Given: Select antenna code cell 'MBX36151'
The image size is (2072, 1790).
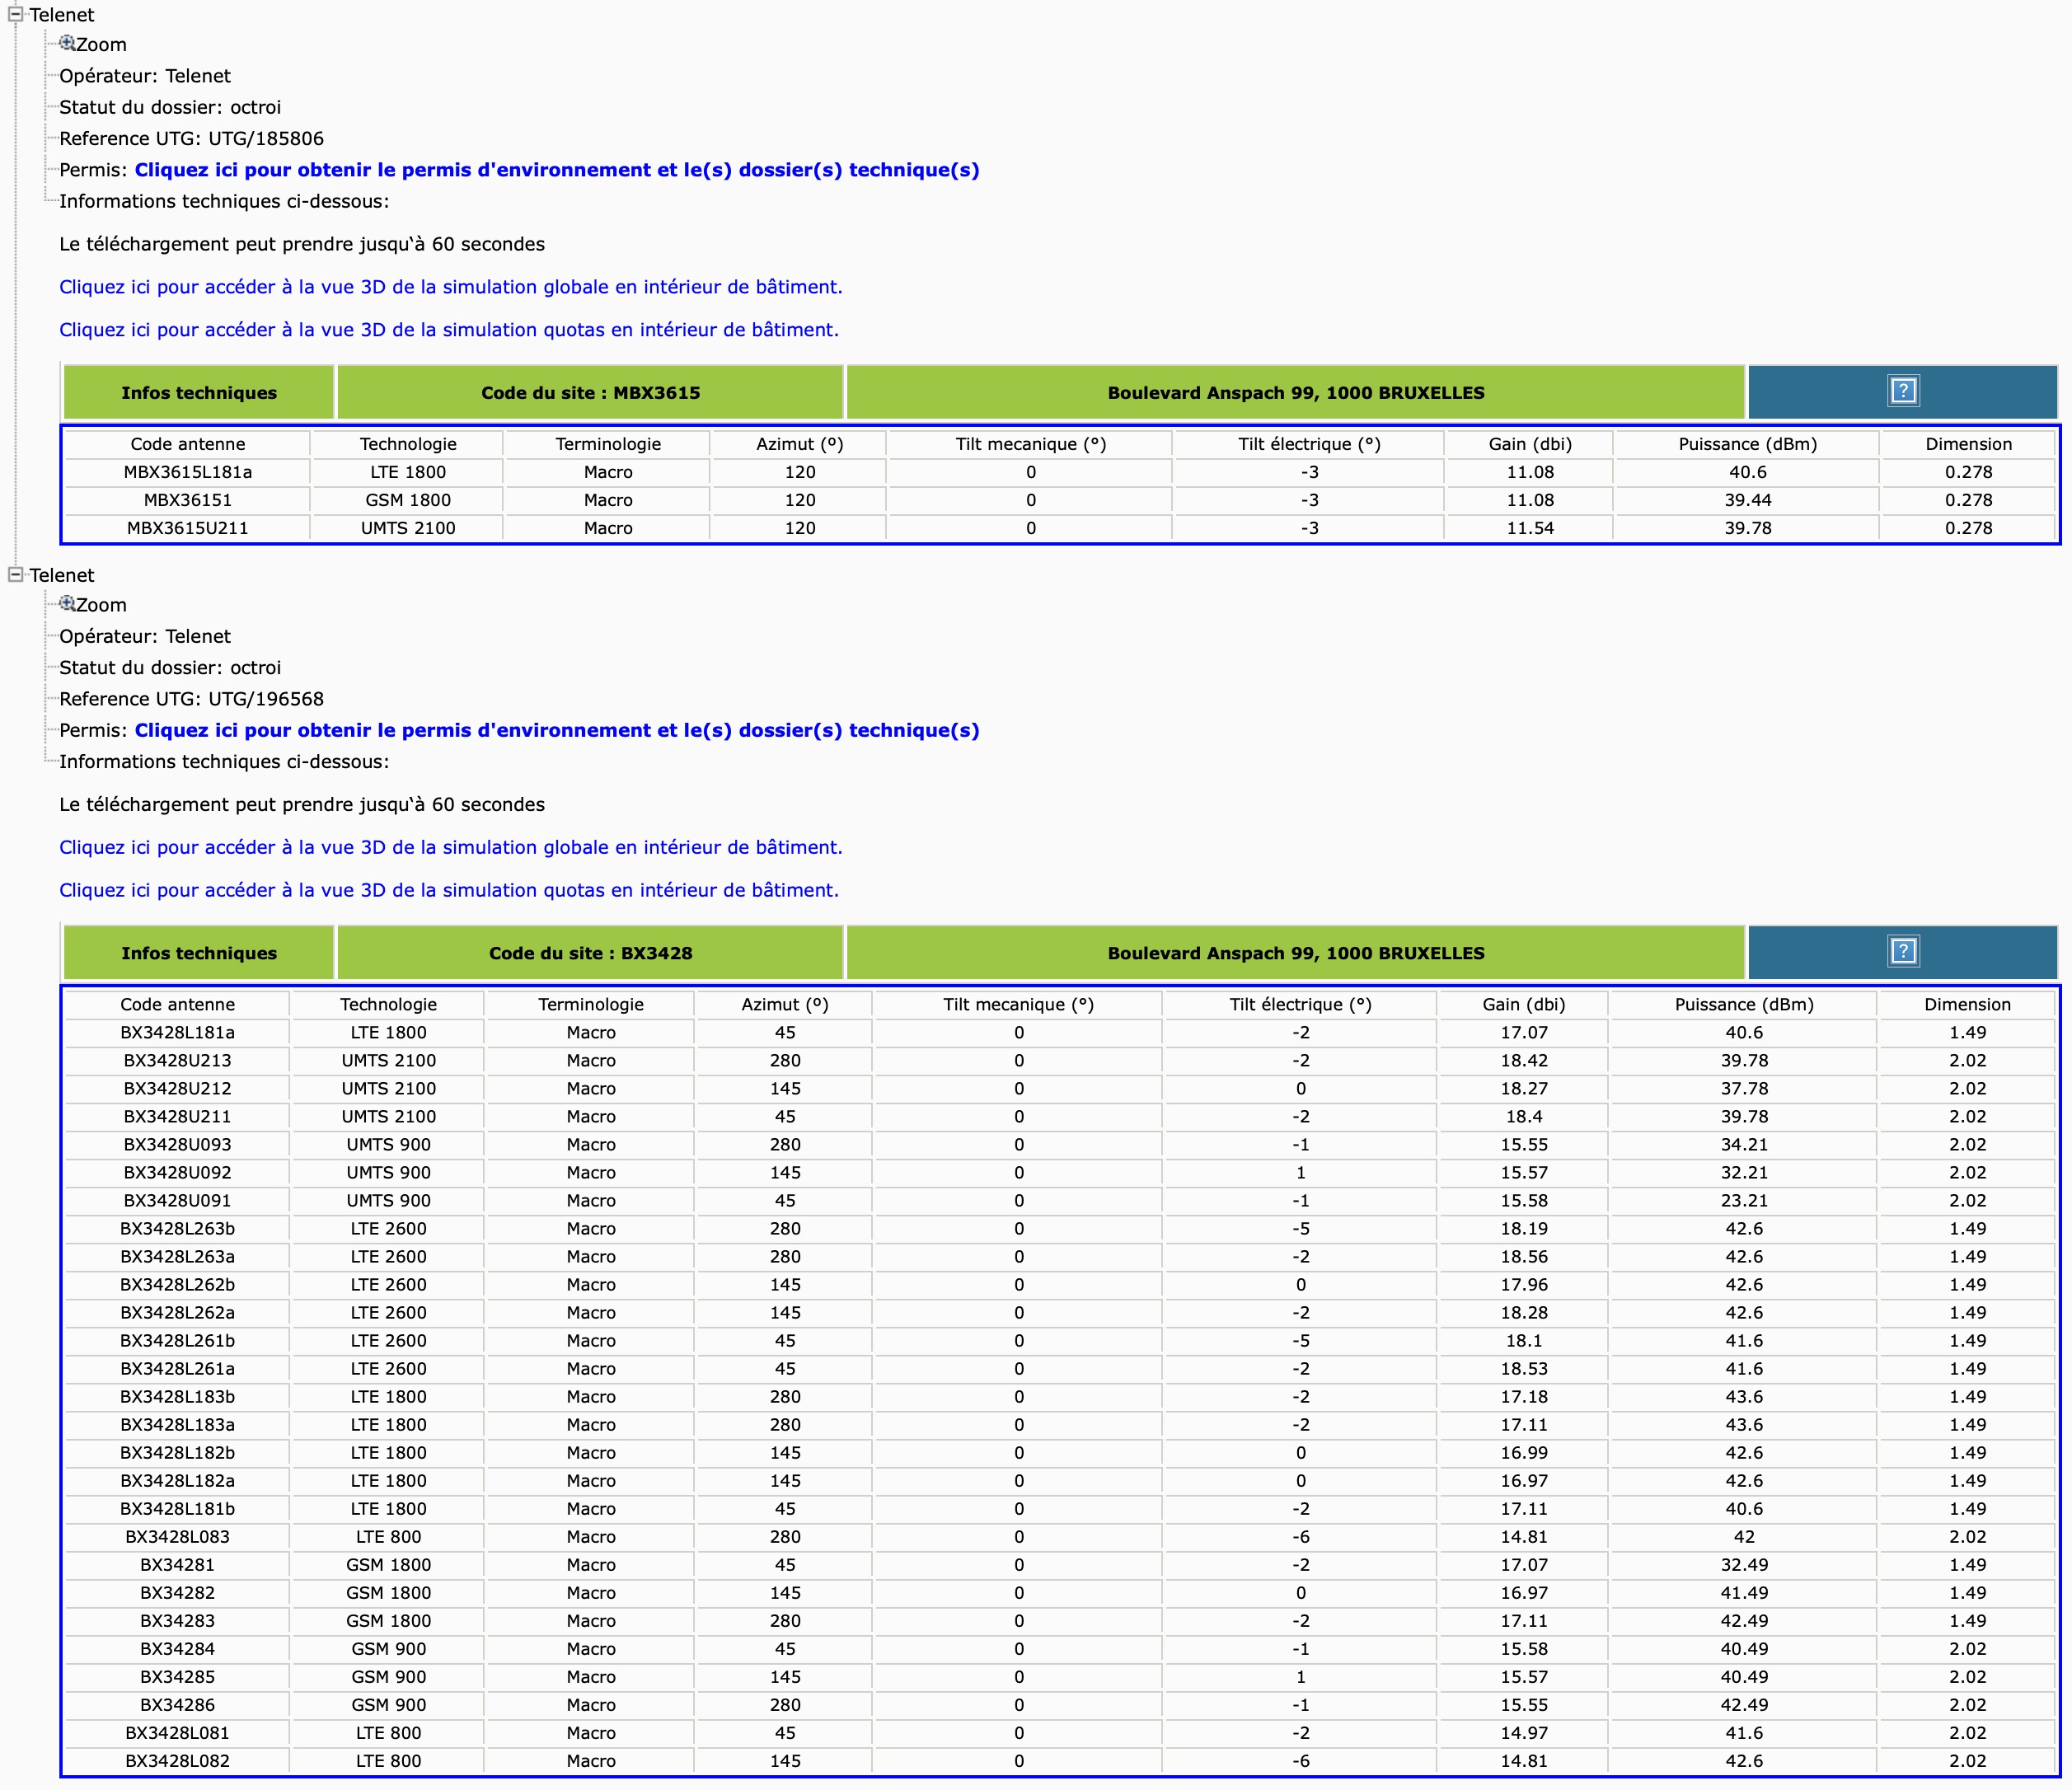Looking at the screenshot, I should (x=188, y=500).
